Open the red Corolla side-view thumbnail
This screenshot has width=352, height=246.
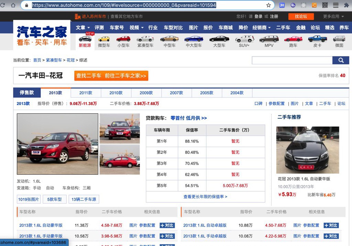pos(120,160)
